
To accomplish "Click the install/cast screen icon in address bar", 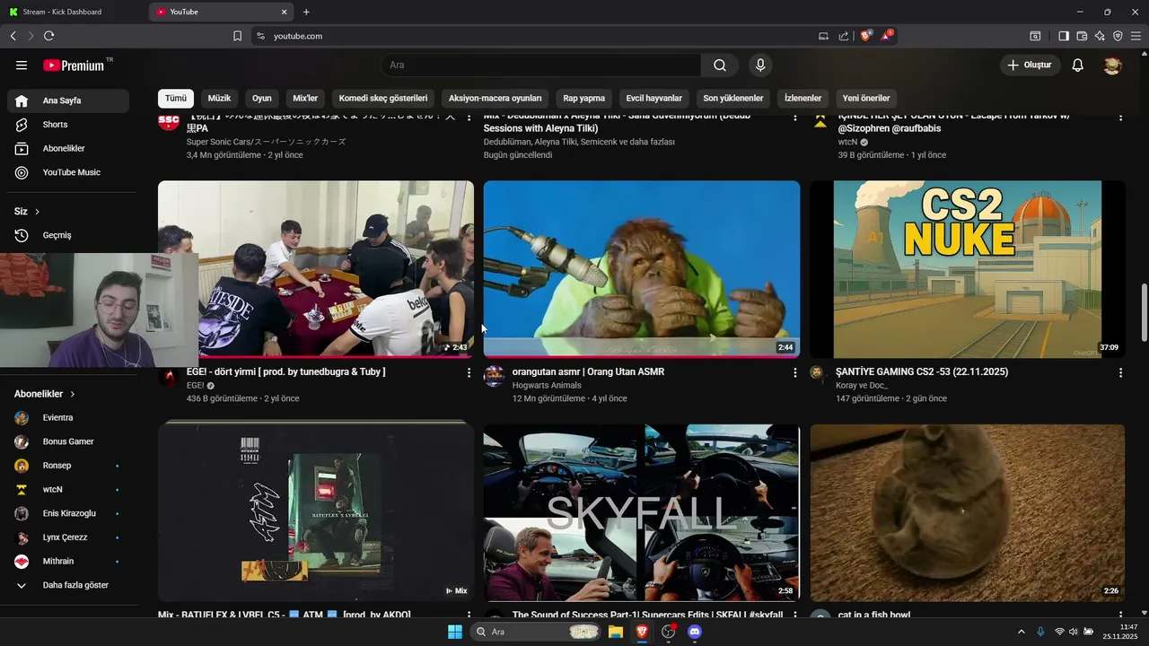I will point(824,36).
